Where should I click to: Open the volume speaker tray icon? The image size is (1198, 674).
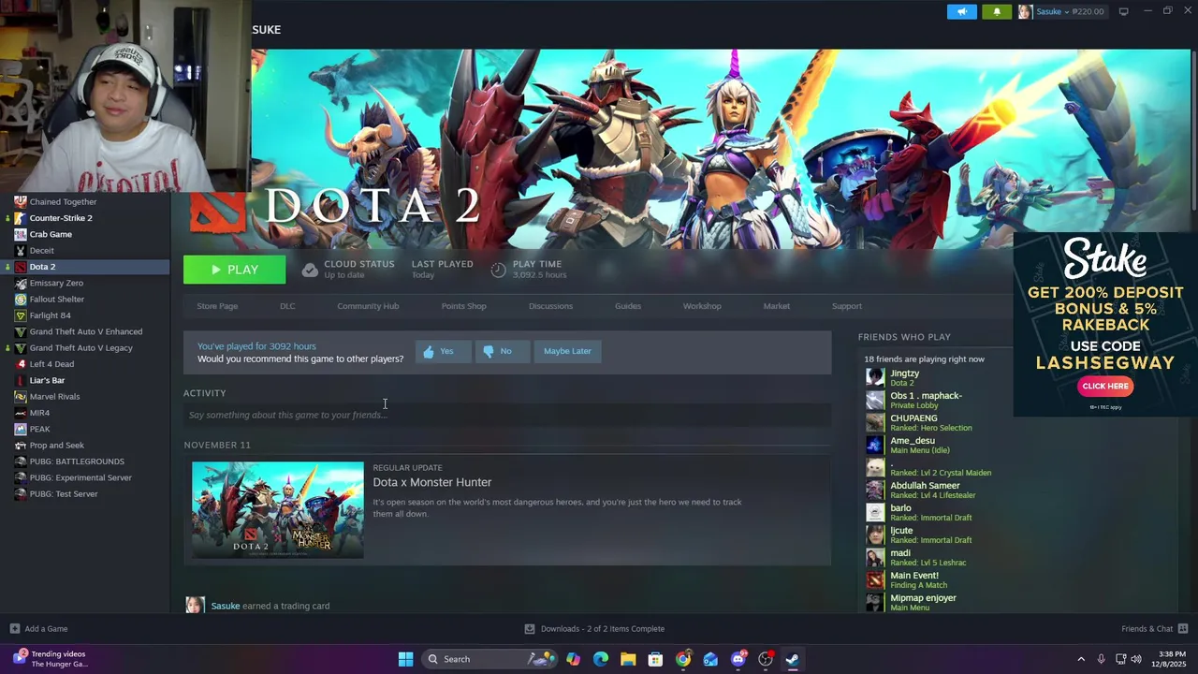pyautogui.click(x=1136, y=659)
